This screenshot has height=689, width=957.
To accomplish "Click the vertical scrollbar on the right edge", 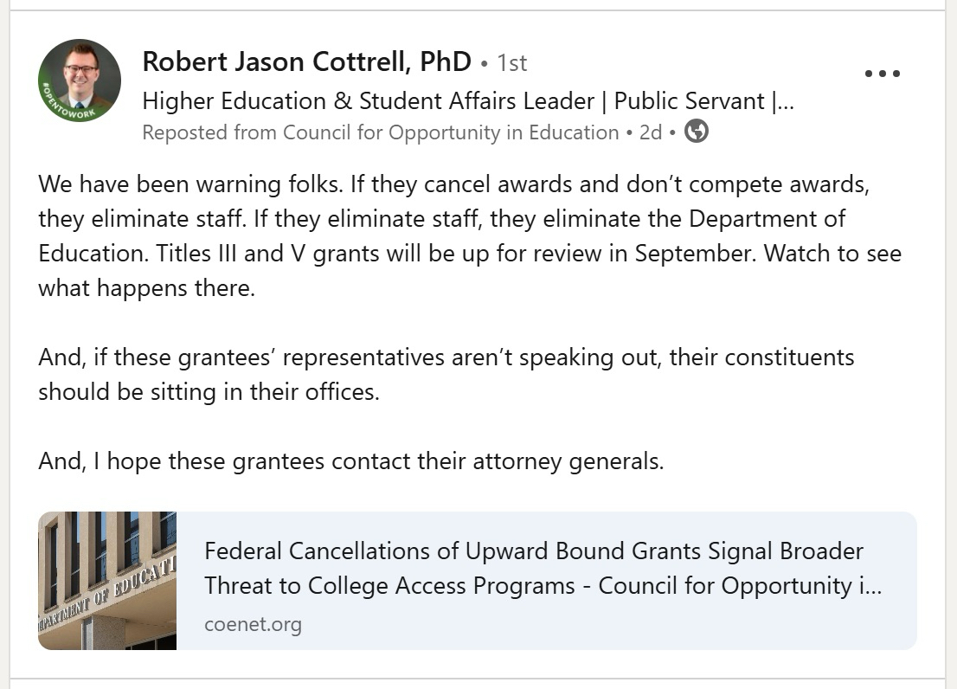I will (951, 346).
